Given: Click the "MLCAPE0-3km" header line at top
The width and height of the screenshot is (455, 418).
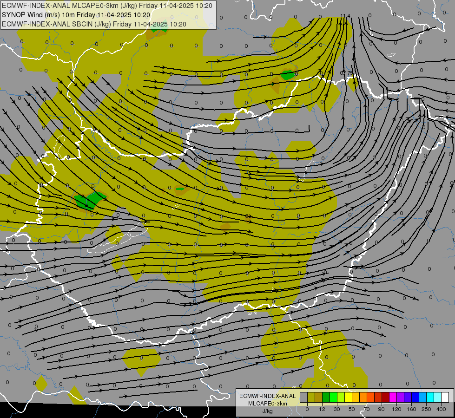Looking at the screenshot, I should click(x=107, y=6).
